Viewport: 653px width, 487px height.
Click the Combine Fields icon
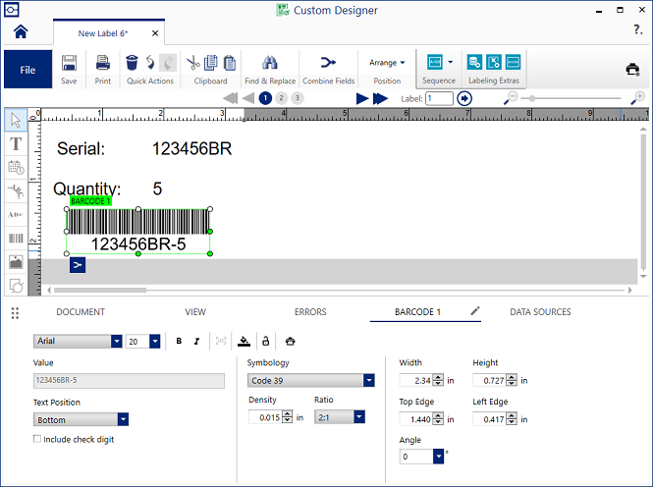coord(329,63)
